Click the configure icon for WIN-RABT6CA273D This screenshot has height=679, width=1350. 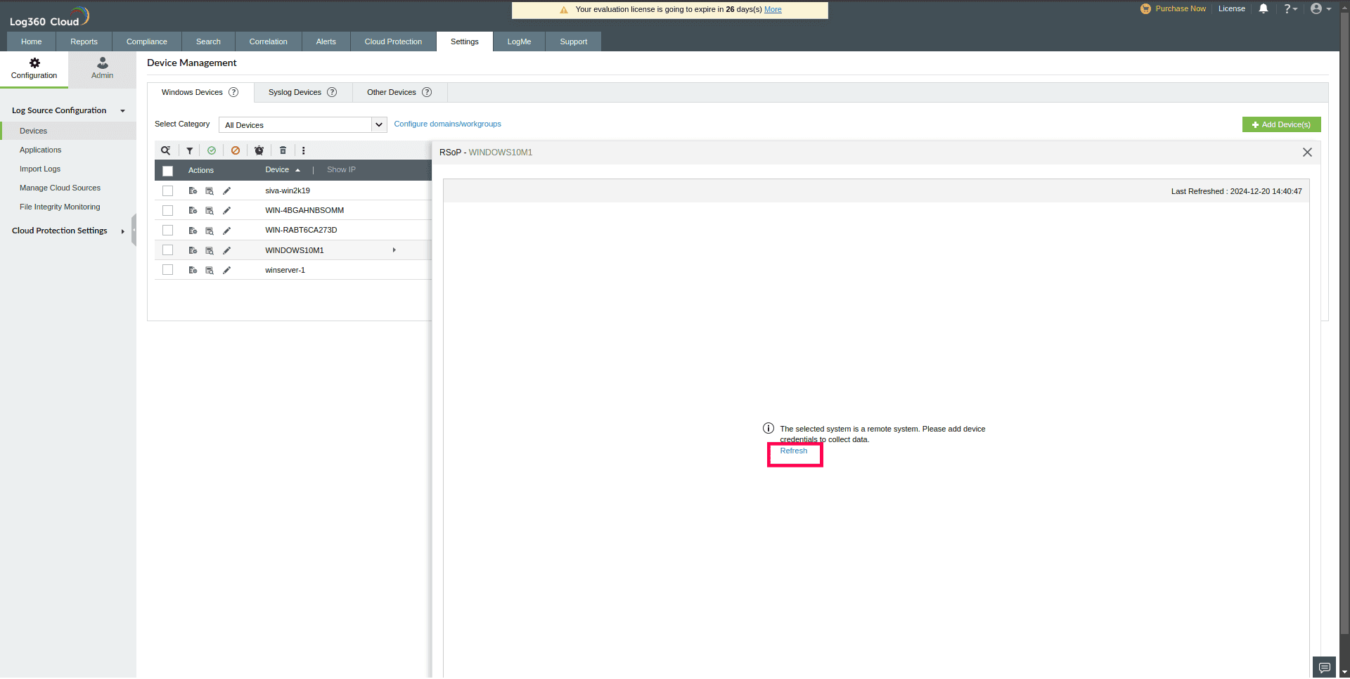tap(193, 231)
